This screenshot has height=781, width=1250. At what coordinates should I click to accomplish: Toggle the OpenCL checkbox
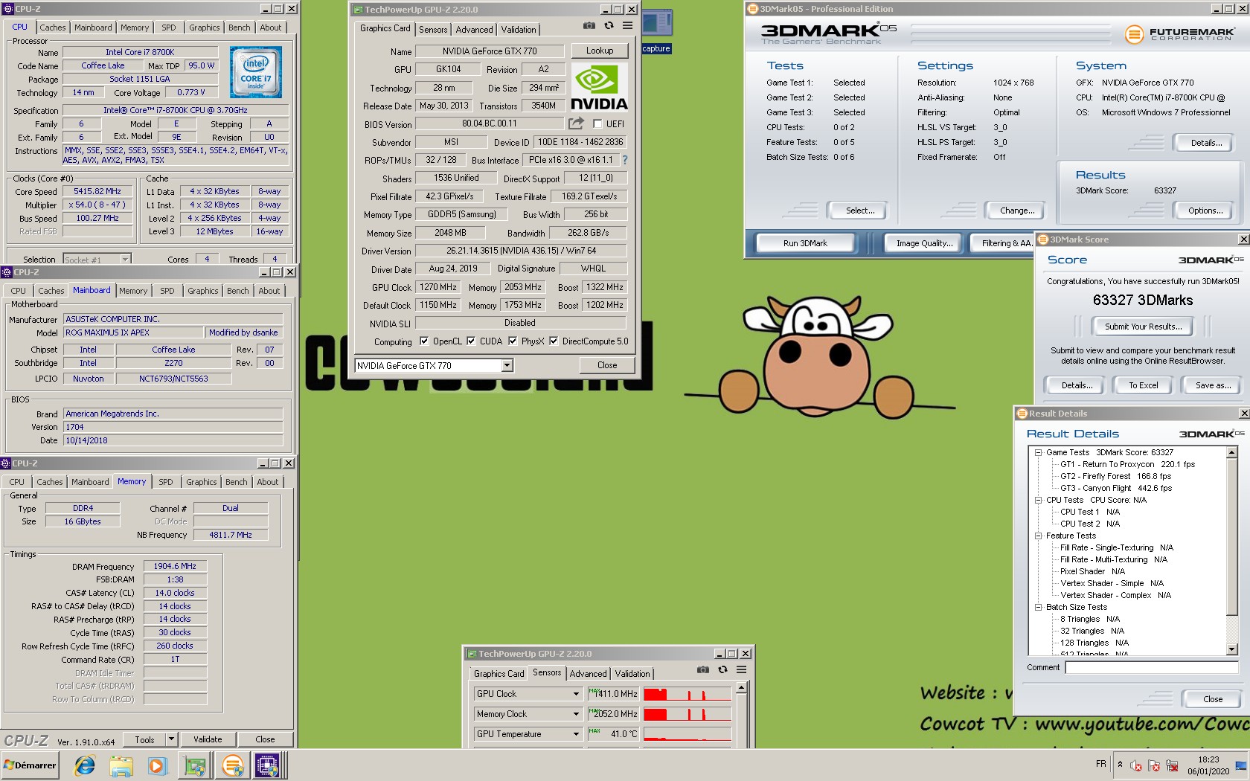point(424,341)
